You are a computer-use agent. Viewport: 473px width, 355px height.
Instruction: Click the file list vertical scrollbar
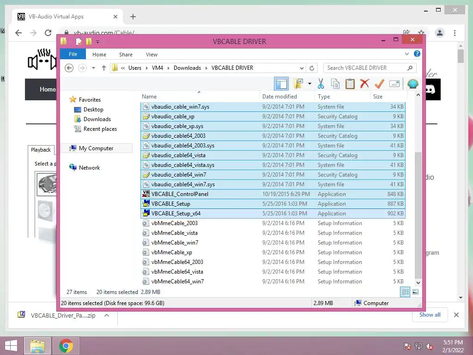point(418,215)
